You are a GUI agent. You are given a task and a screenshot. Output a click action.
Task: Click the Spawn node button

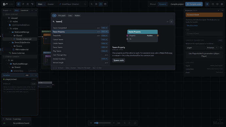coord(119,60)
